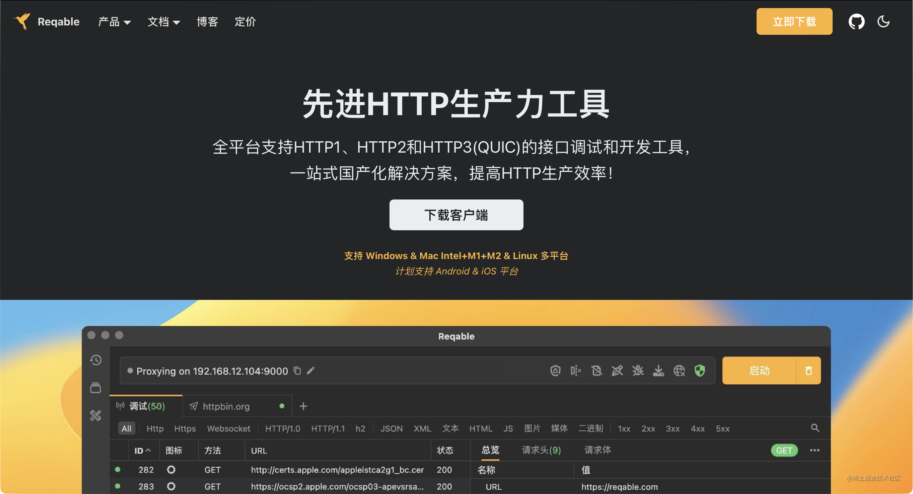The image size is (913, 494).
Task: Click the 立即下载 button
Action: pyautogui.click(x=794, y=22)
